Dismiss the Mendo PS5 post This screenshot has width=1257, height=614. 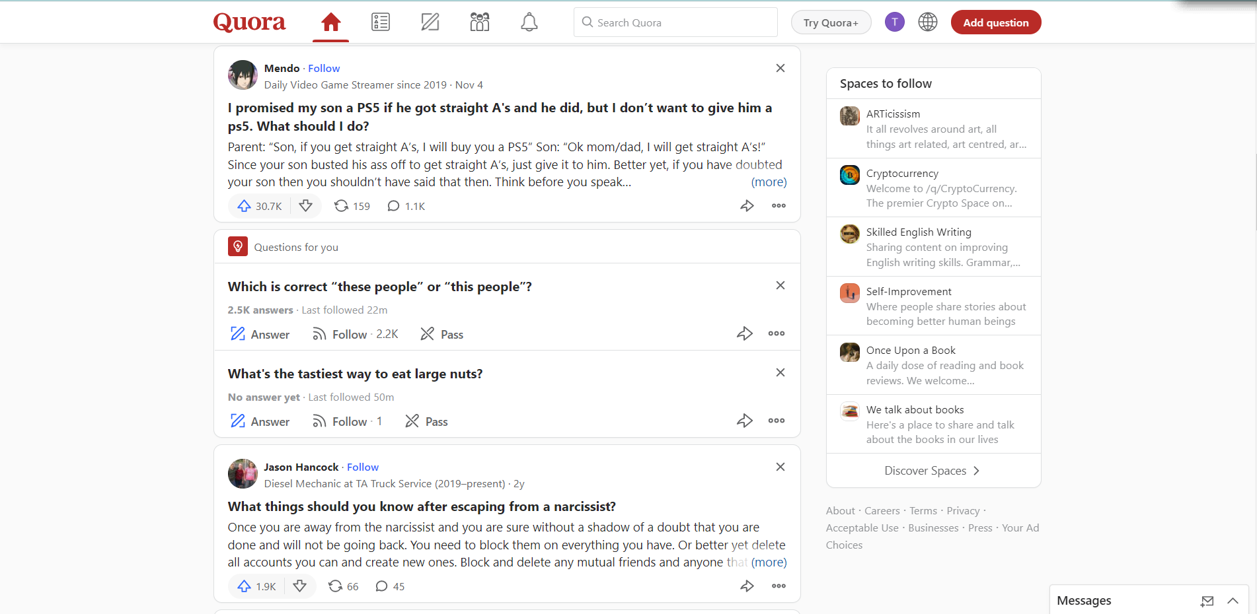pos(781,68)
